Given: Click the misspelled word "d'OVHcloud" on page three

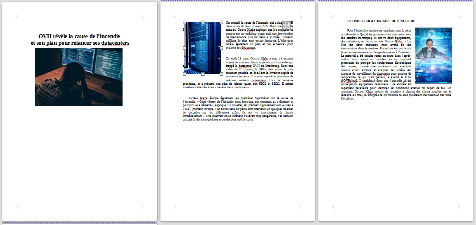Looking at the screenshot, I should (349, 81).
